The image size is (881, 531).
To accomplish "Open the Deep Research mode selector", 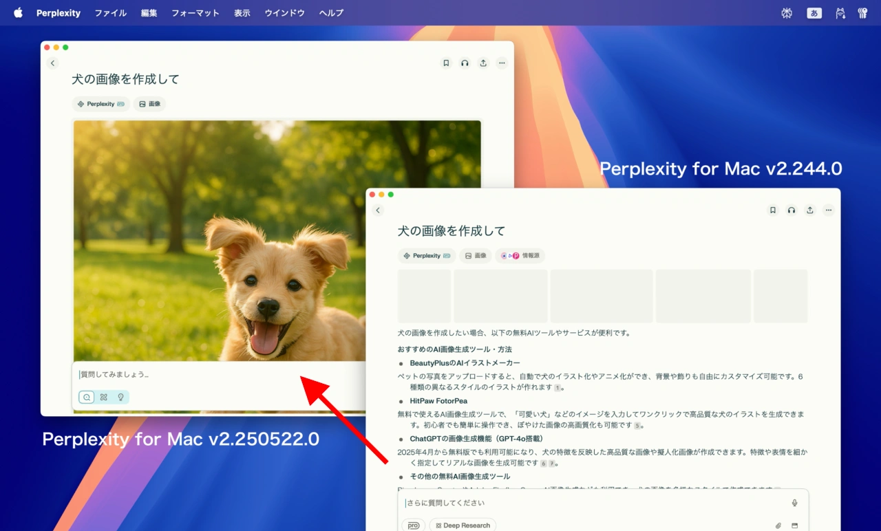I will 463,525.
